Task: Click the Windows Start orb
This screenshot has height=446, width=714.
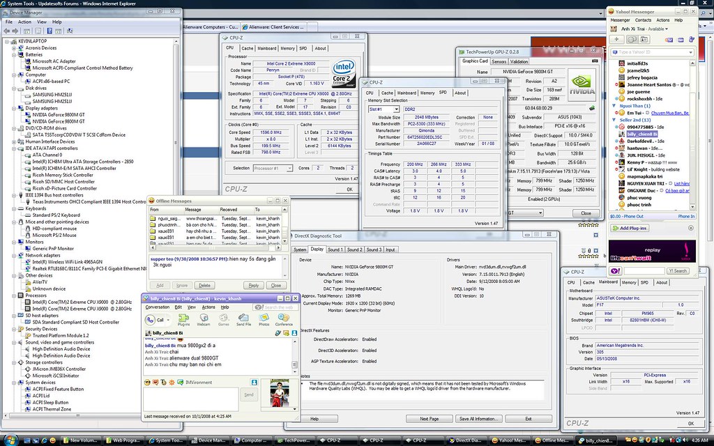Action: 10,440
